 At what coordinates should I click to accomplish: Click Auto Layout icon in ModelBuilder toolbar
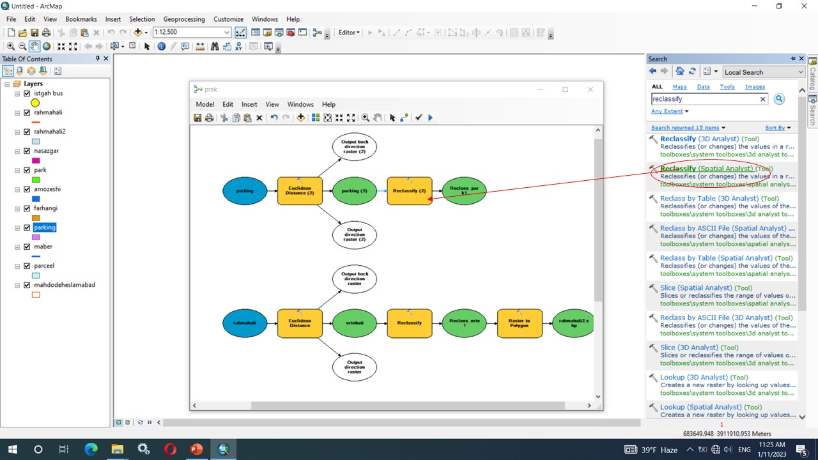click(x=316, y=118)
